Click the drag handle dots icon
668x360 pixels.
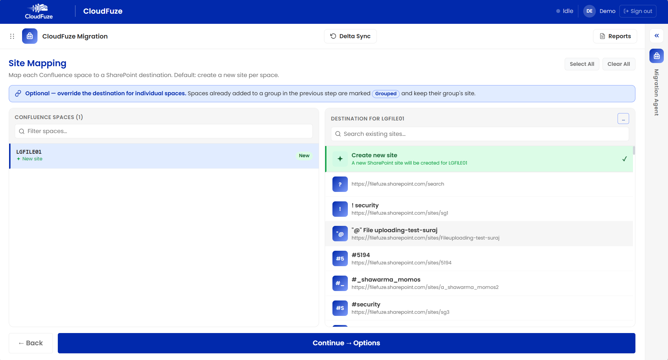pos(12,36)
